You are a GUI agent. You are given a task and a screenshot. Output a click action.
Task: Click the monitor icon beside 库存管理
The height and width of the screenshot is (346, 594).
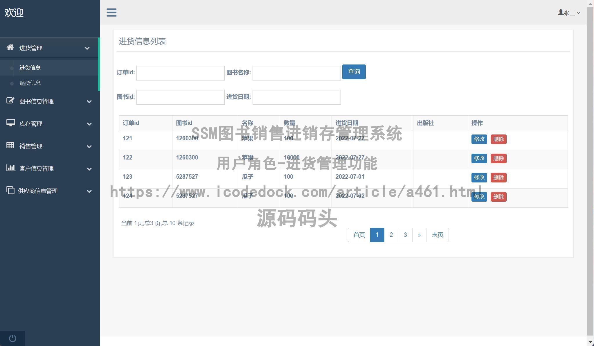[10, 123]
